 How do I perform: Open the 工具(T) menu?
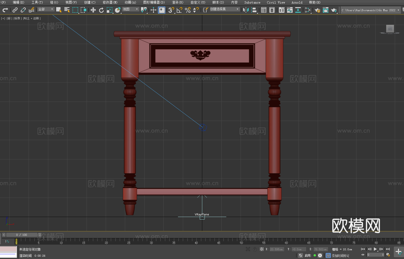coord(37,2)
